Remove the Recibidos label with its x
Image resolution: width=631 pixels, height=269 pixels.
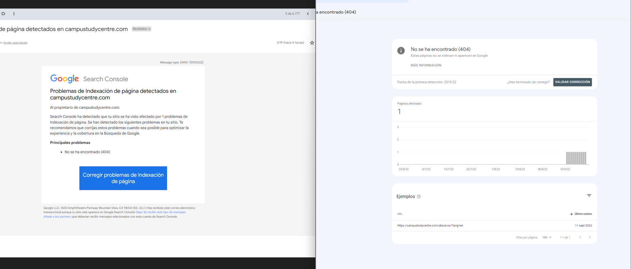(149, 29)
